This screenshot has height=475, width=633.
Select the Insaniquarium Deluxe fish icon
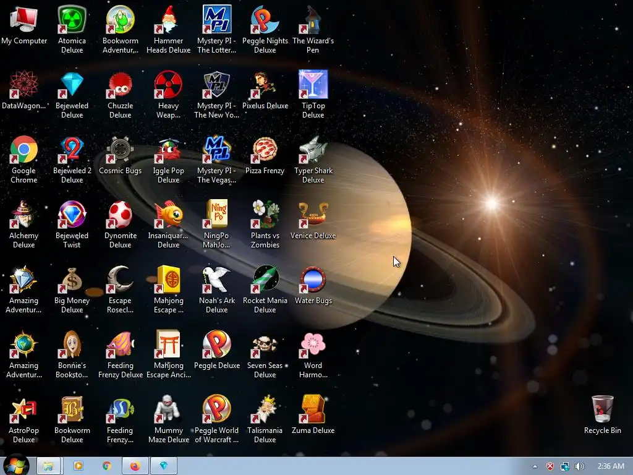click(x=168, y=215)
